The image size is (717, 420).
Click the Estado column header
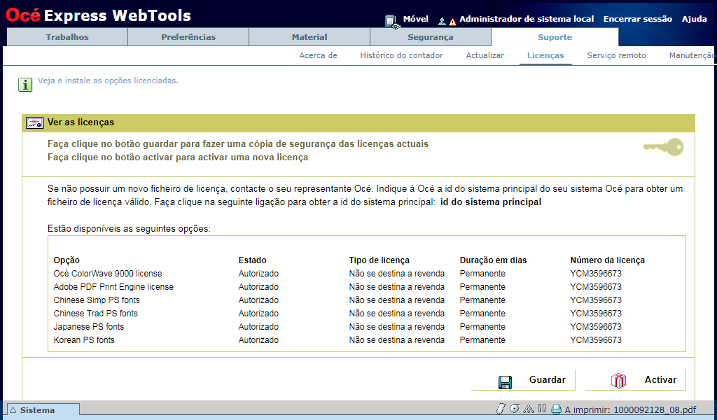252,260
